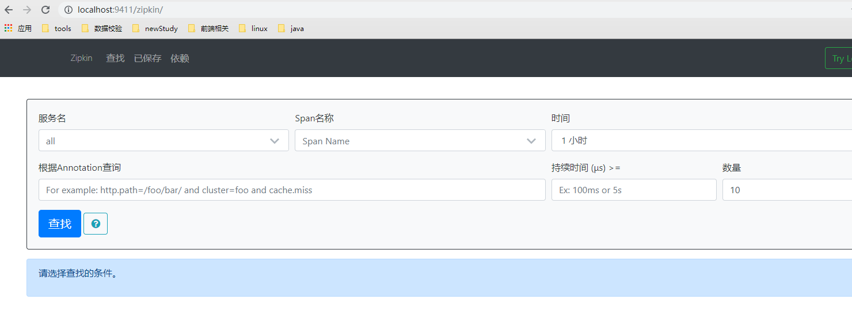
Task: Open the newStudy bookmark folder
Action: point(155,28)
